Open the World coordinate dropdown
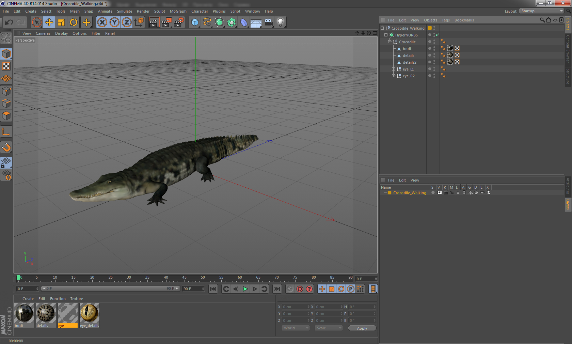Image resolution: width=572 pixels, height=344 pixels. click(x=296, y=328)
